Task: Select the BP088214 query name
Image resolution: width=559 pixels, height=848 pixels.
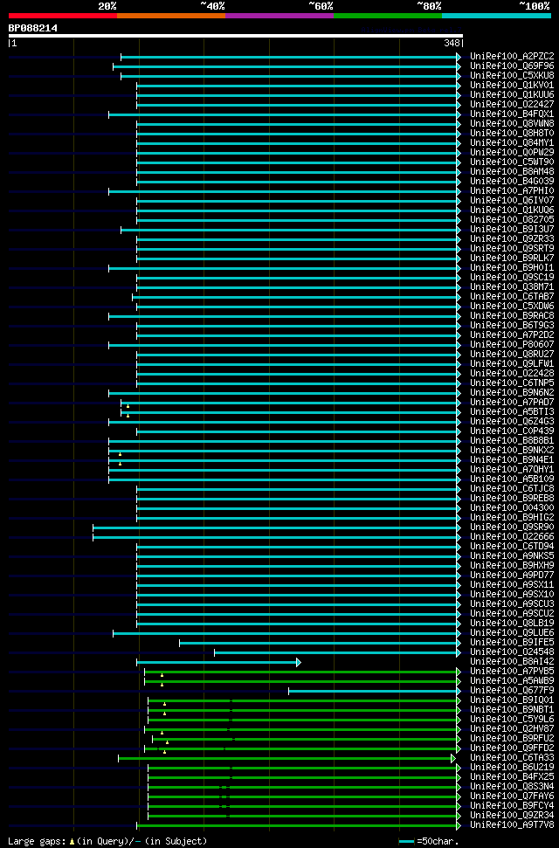Action: [x=32, y=28]
